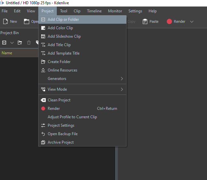The image size is (207, 180).
Task: Click the Create Folder icon in Project Bin toolbar
Action: [20, 43]
